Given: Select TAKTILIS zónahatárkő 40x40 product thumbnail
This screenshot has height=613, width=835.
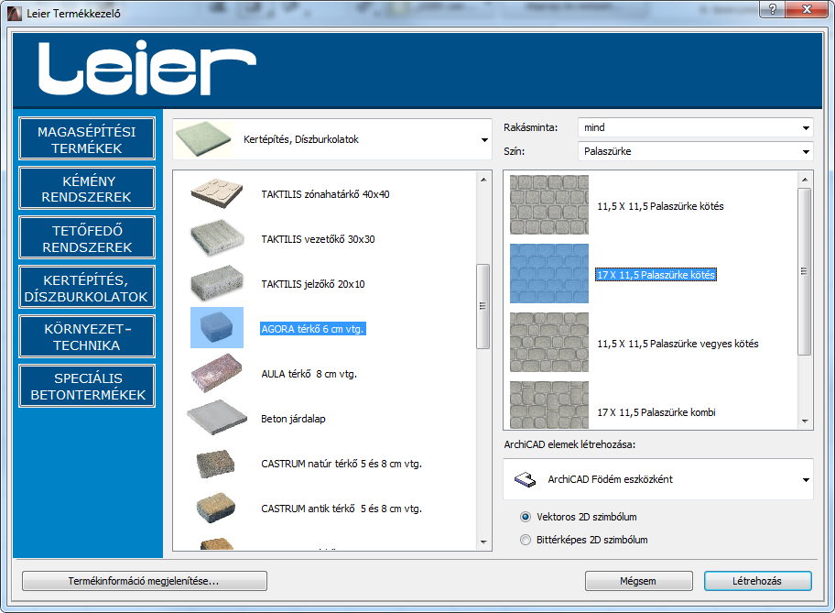Looking at the screenshot, I should (x=218, y=193).
